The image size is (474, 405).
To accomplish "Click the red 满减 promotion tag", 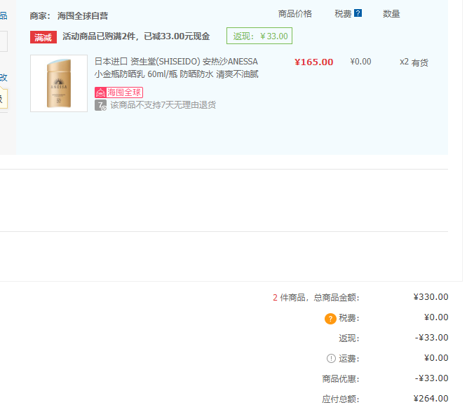I will (x=43, y=37).
